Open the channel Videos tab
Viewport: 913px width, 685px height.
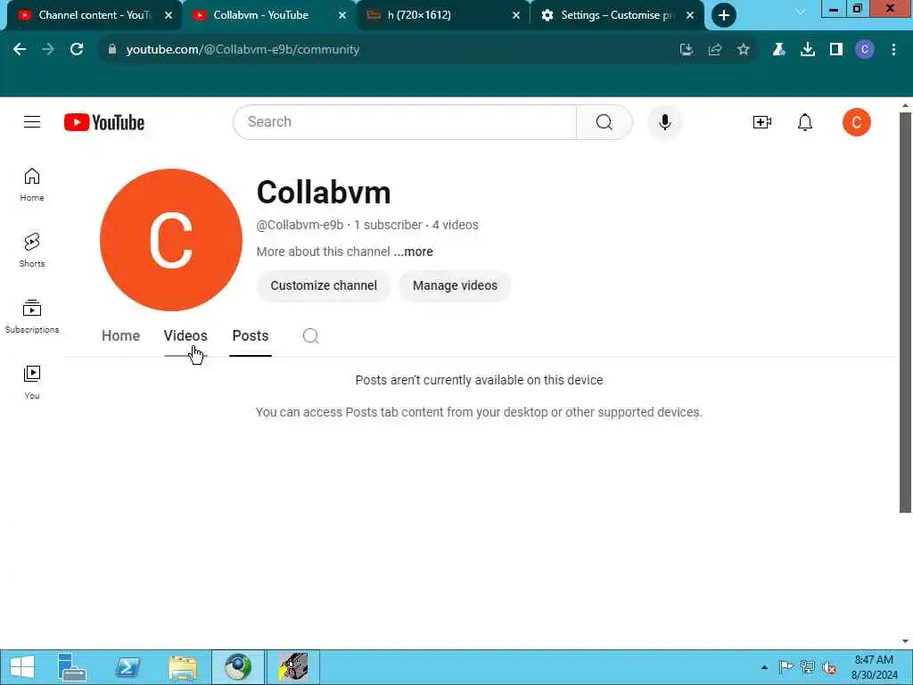point(185,335)
